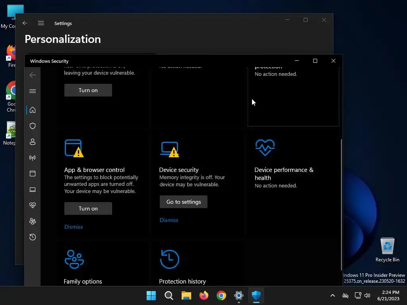
Task: Click App & browser control tile icon
Action: point(74,148)
